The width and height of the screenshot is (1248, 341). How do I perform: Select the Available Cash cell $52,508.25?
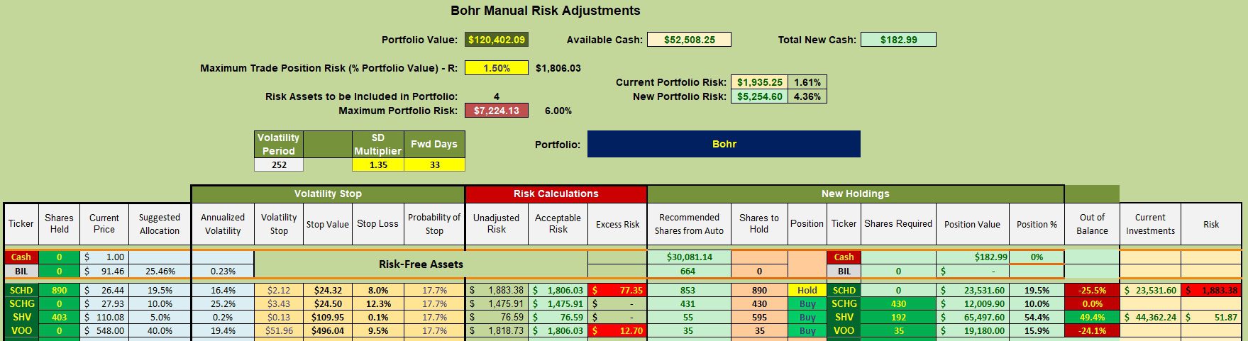689,40
